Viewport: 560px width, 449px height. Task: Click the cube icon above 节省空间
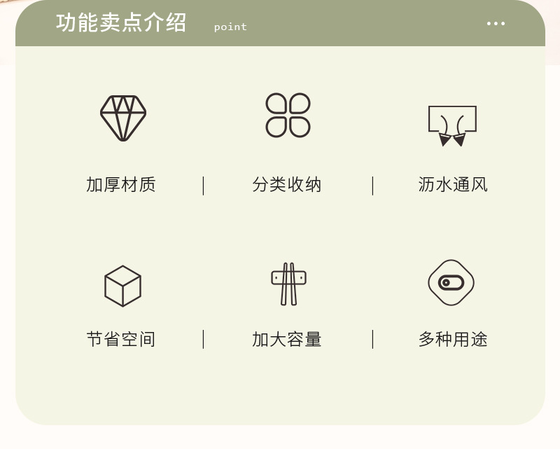tap(123, 286)
